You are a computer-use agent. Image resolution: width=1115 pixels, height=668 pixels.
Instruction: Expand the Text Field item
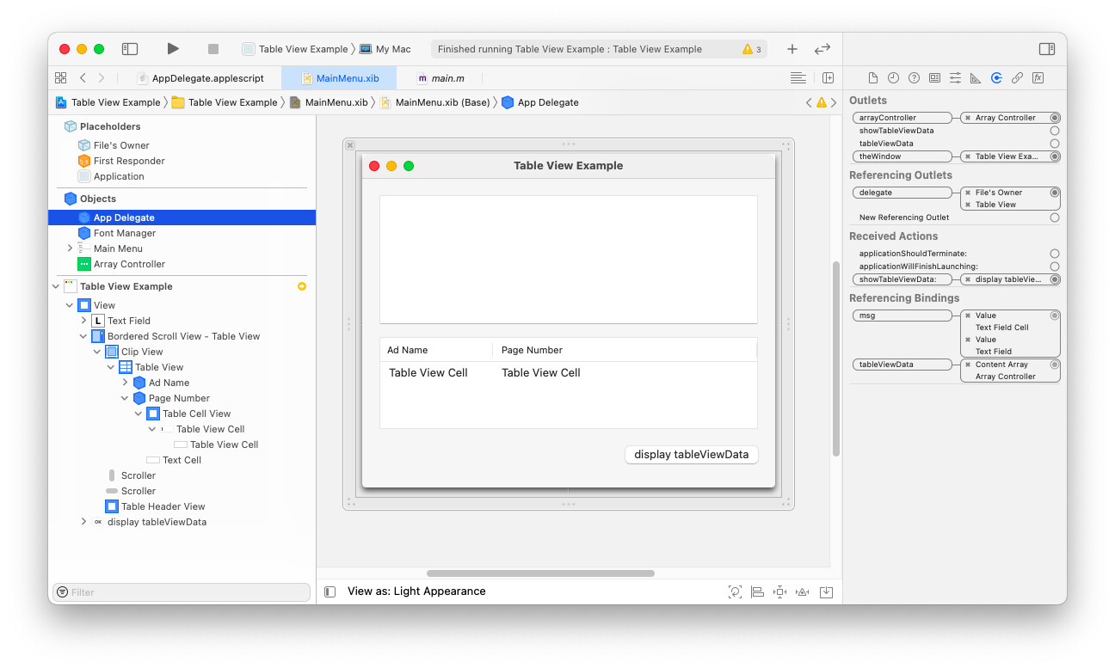(x=83, y=321)
